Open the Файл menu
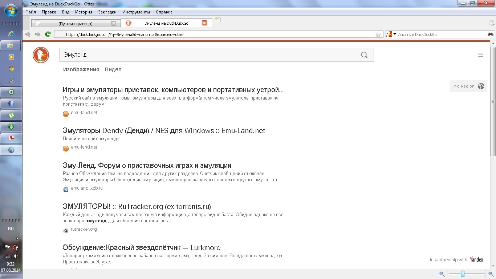496x279 pixels. [x=31, y=12]
